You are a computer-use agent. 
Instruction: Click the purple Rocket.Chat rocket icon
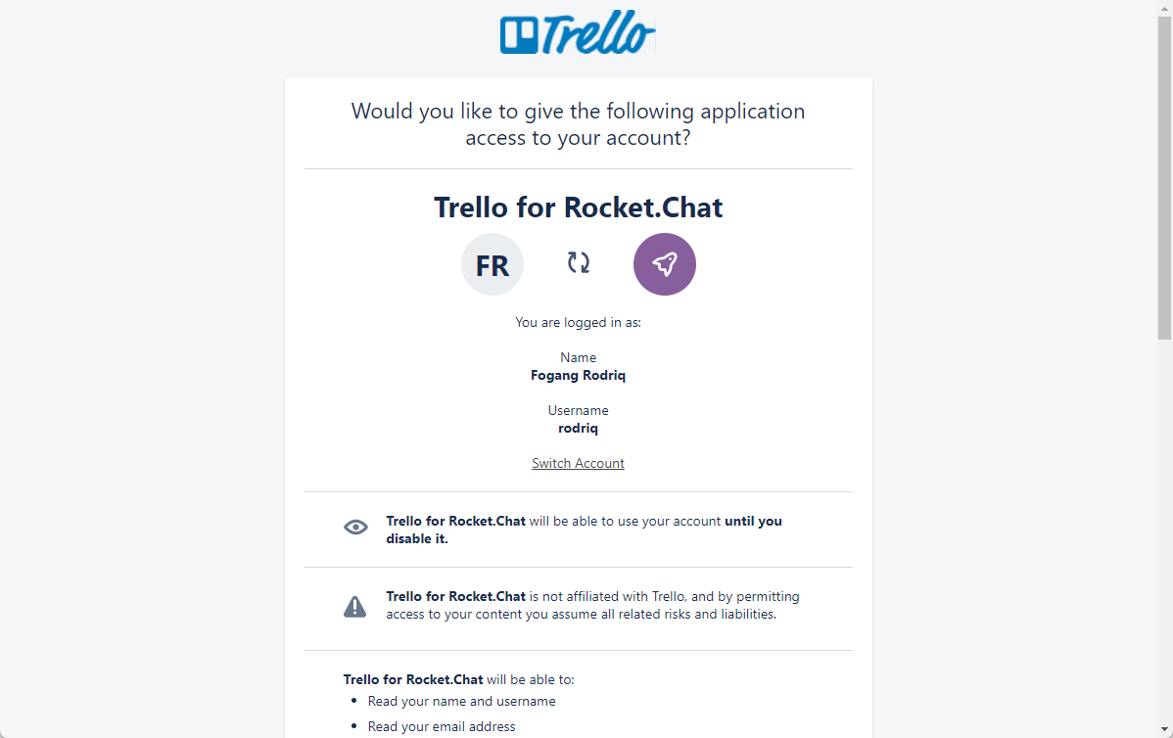click(664, 264)
